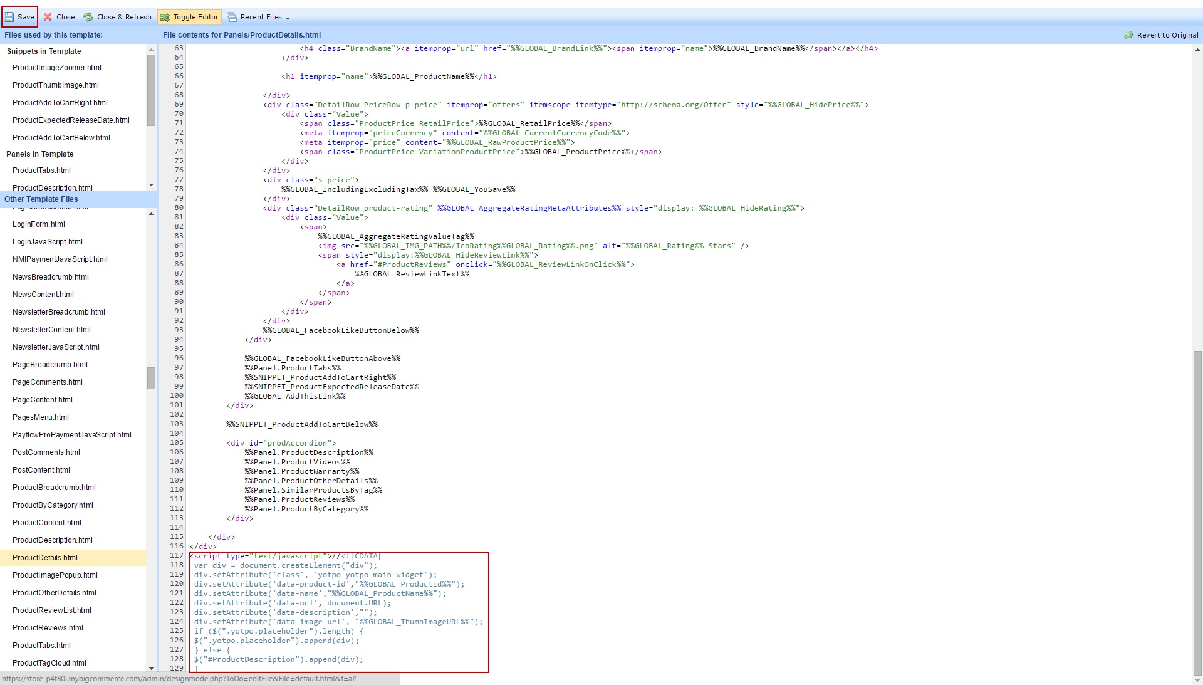The image size is (1203, 685).
Task: Select PageContent.html file
Action: pyautogui.click(x=43, y=400)
